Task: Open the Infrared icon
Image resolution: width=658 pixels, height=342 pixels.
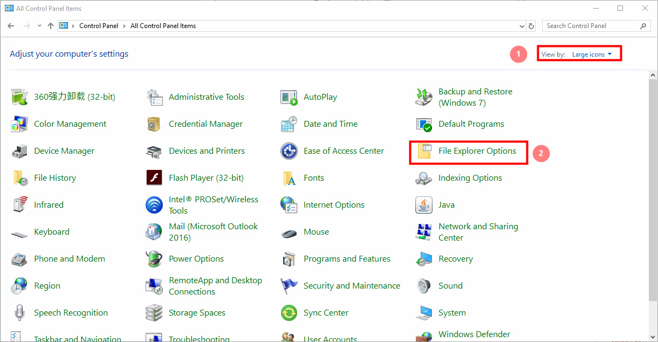Action: click(x=19, y=205)
